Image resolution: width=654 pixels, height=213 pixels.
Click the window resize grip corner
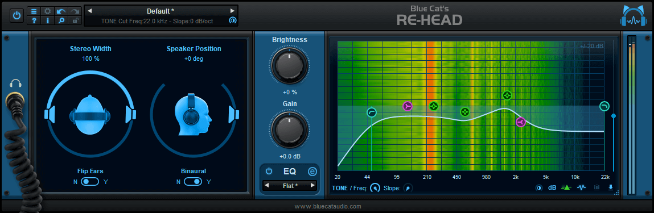click(x=617, y=193)
